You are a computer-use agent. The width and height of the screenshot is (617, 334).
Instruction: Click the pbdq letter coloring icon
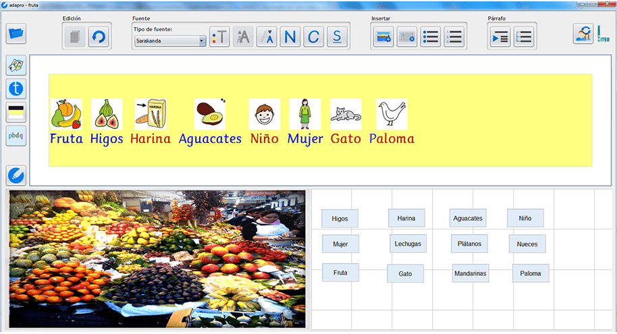click(x=16, y=136)
